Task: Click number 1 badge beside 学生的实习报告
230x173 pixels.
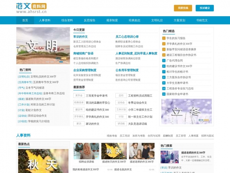Action: tap(164, 38)
